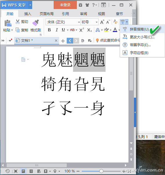Expand the wén pinyin button dropdown arrow
165x175 pixels.
tap(127, 22)
